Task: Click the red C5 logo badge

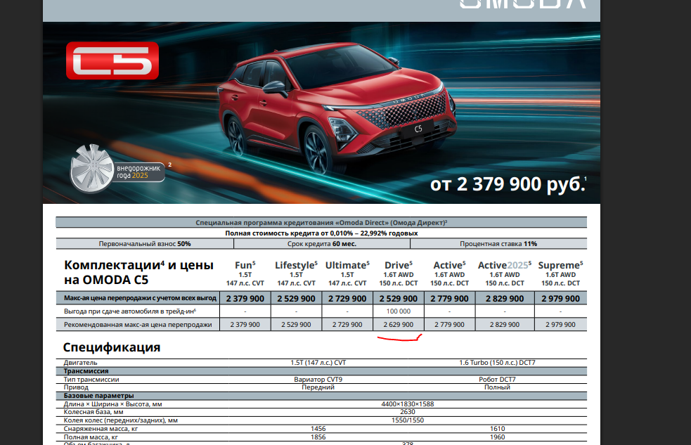Action: pyautogui.click(x=112, y=60)
